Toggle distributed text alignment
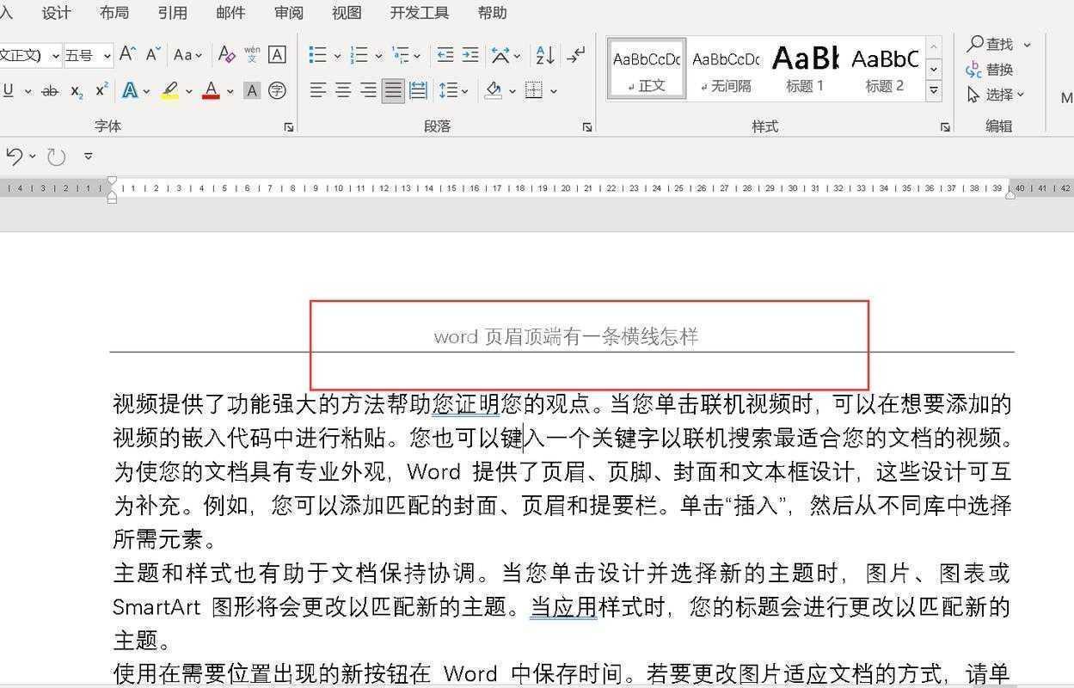Image resolution: width=1074 pixels, height=688 pixels. [x=416, y=91]
